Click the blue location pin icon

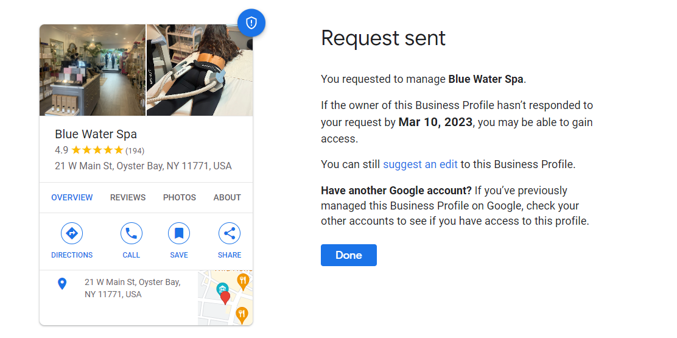tap(62, 284)
